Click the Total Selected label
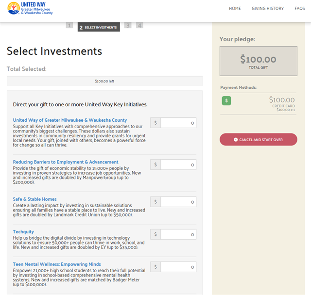Screen dimensions: 311x295 click(x=27, y=69)
